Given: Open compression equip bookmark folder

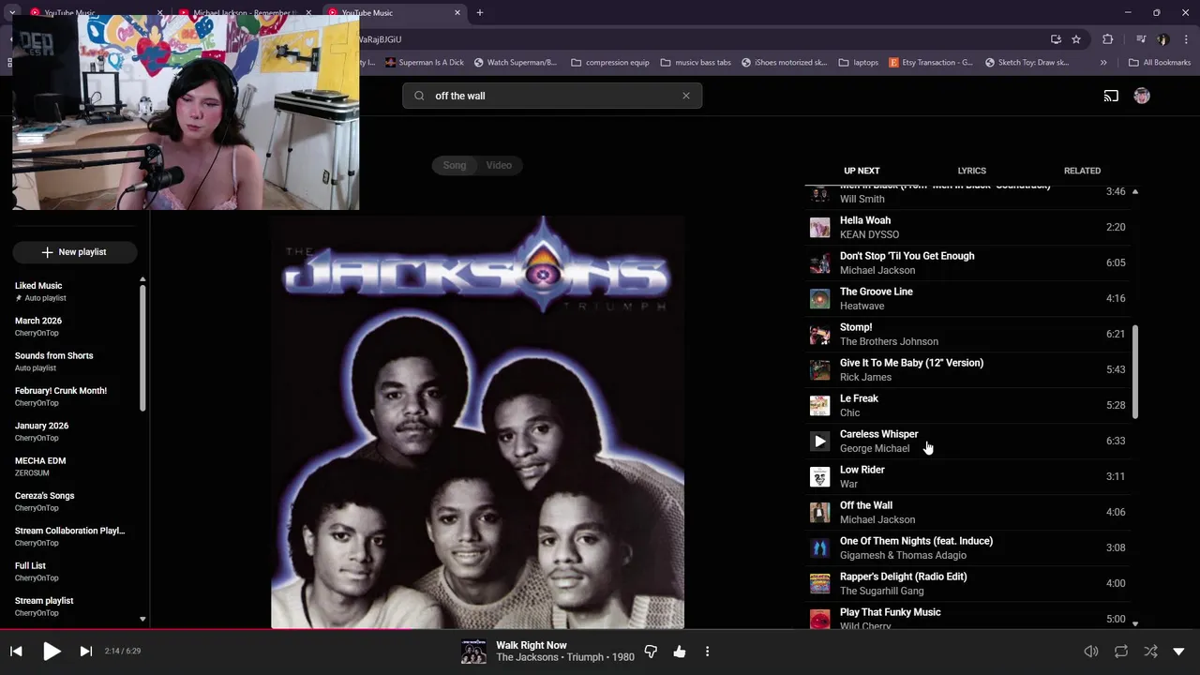Looking at the screenshot, I should pos(609,63).
